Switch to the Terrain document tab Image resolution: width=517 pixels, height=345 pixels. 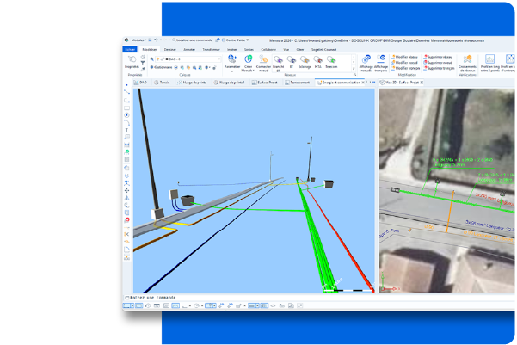[x=164, y=83]
